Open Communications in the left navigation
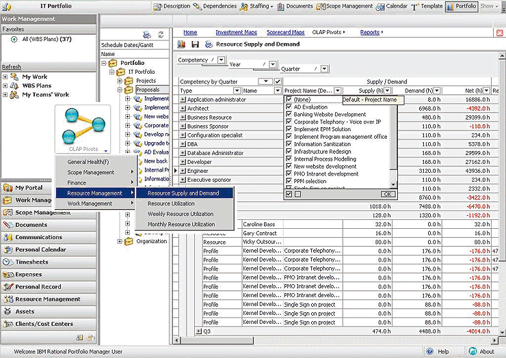Viewport: 506px width, 358px height. coord(49,237)
